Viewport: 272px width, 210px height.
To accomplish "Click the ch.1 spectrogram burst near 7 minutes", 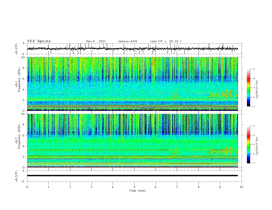I will [175, 96].
